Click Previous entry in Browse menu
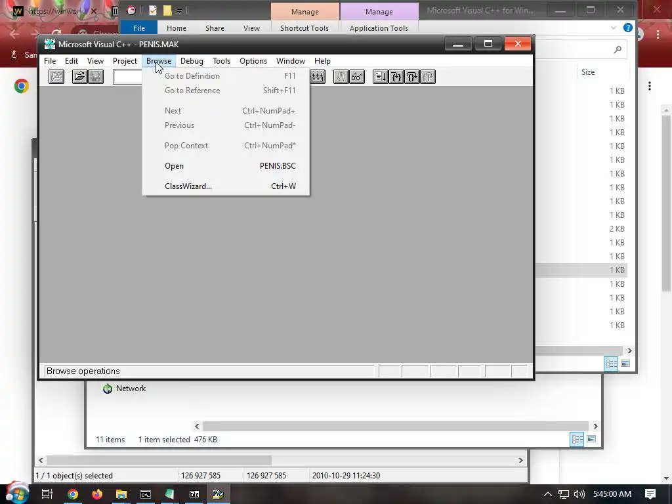This screenshot has width=672, height=504. (x=226, y=125)
